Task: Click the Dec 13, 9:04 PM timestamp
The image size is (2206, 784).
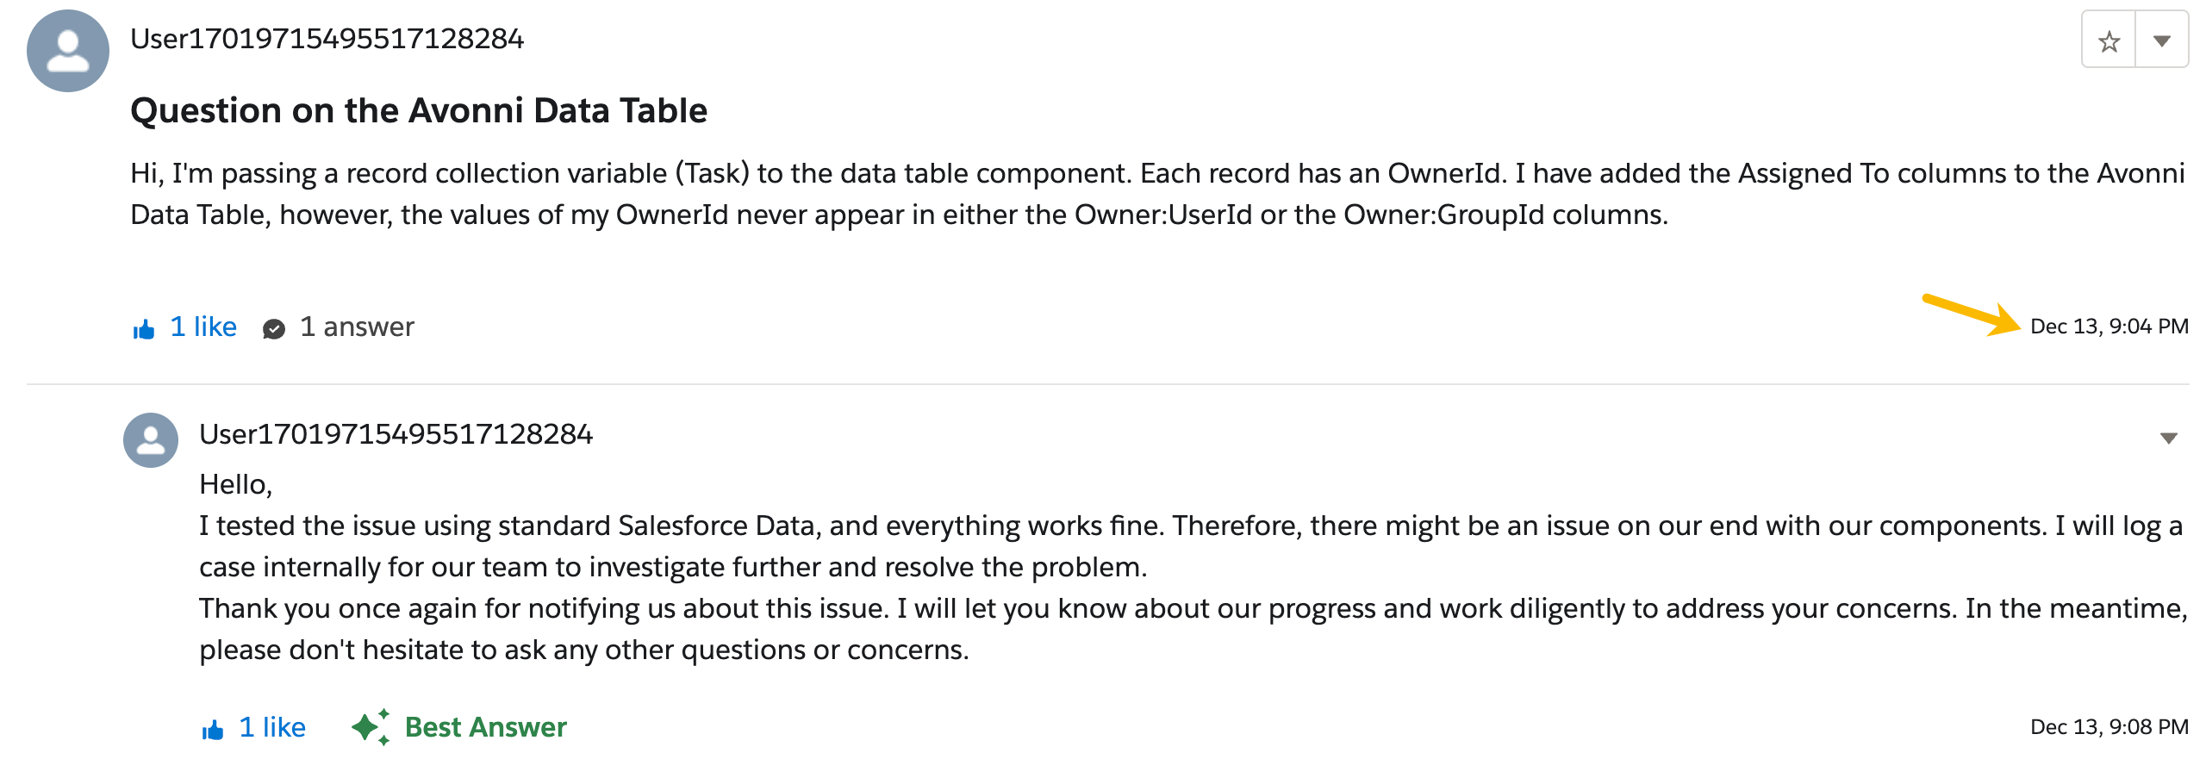Action: coord(2109,327)
